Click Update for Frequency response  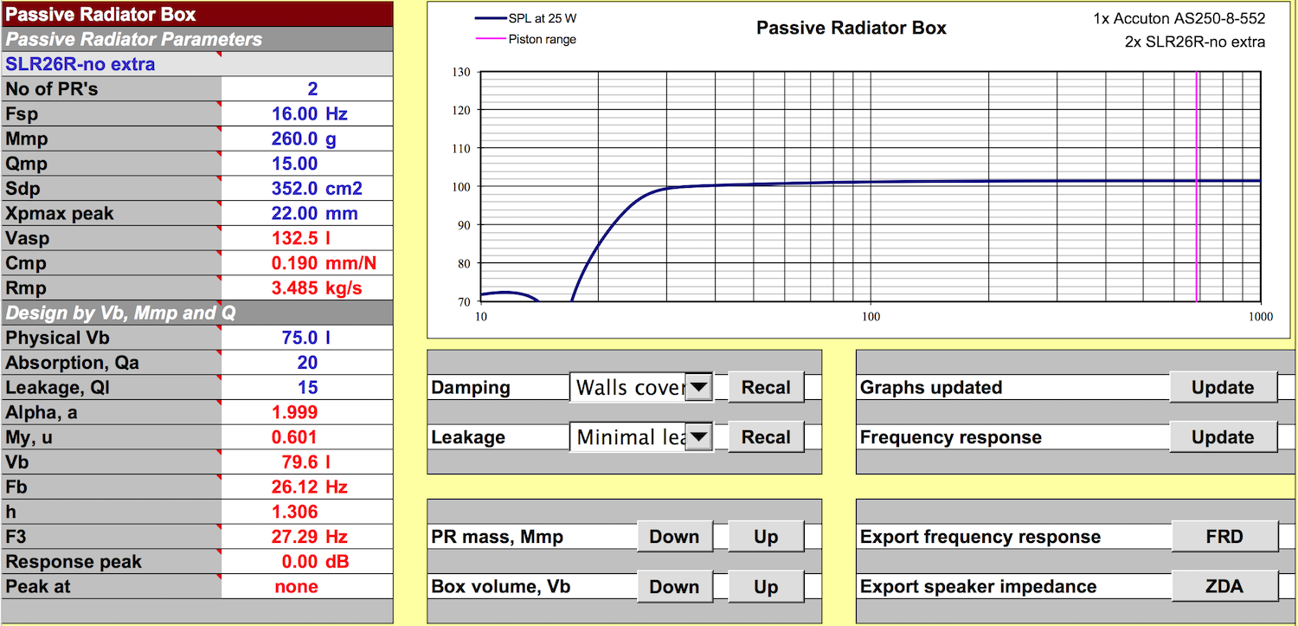coord(1223,438)
